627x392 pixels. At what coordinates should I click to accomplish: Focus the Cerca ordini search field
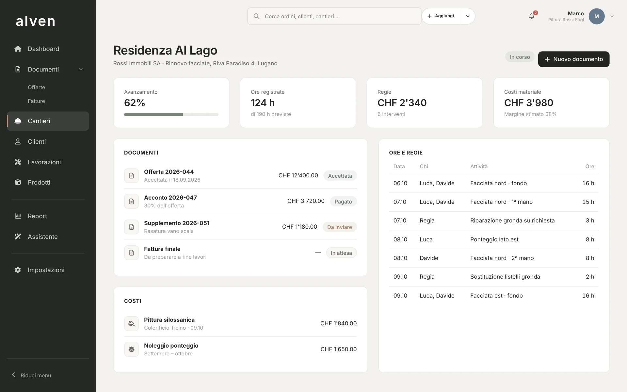tap(334, 16)
